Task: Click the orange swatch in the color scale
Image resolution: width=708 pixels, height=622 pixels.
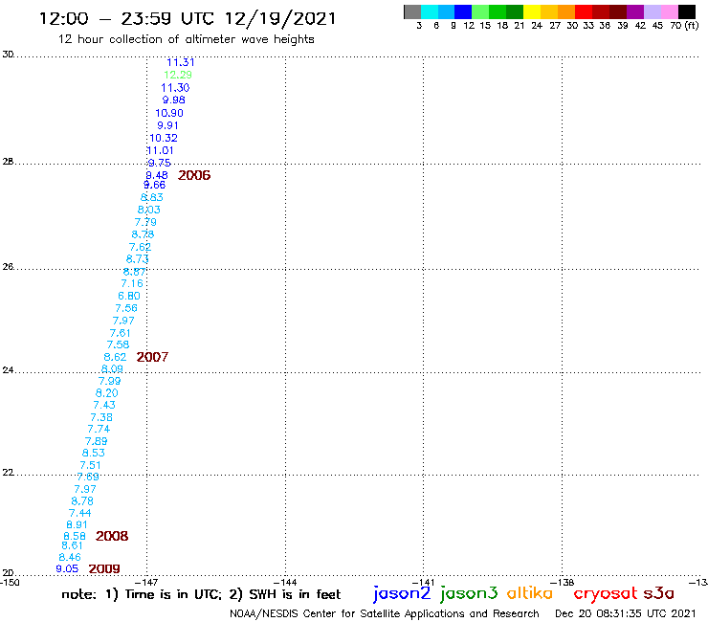Action: coord(566,11)
